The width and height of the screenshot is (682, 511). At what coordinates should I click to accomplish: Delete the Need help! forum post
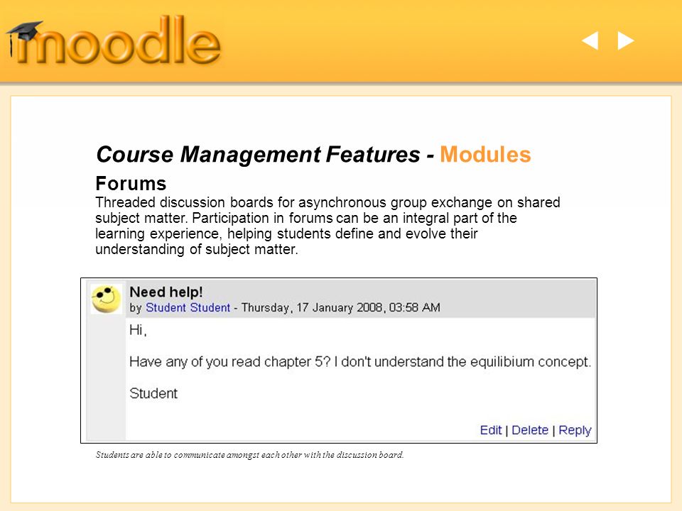[530, 430]
